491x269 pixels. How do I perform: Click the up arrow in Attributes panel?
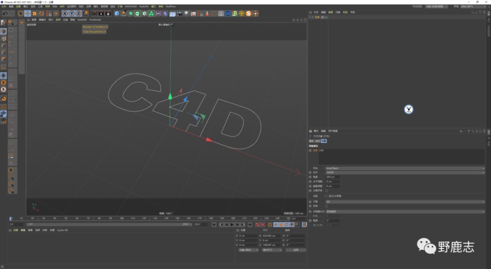point(469,131)
